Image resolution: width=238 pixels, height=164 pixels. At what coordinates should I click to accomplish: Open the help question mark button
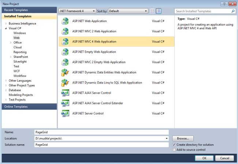(x=224, y=4)
